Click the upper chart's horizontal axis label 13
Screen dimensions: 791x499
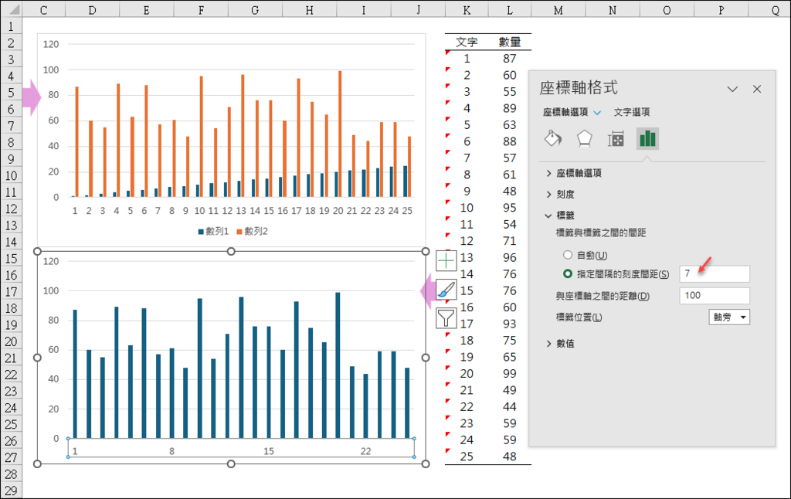tap(241, 211)
